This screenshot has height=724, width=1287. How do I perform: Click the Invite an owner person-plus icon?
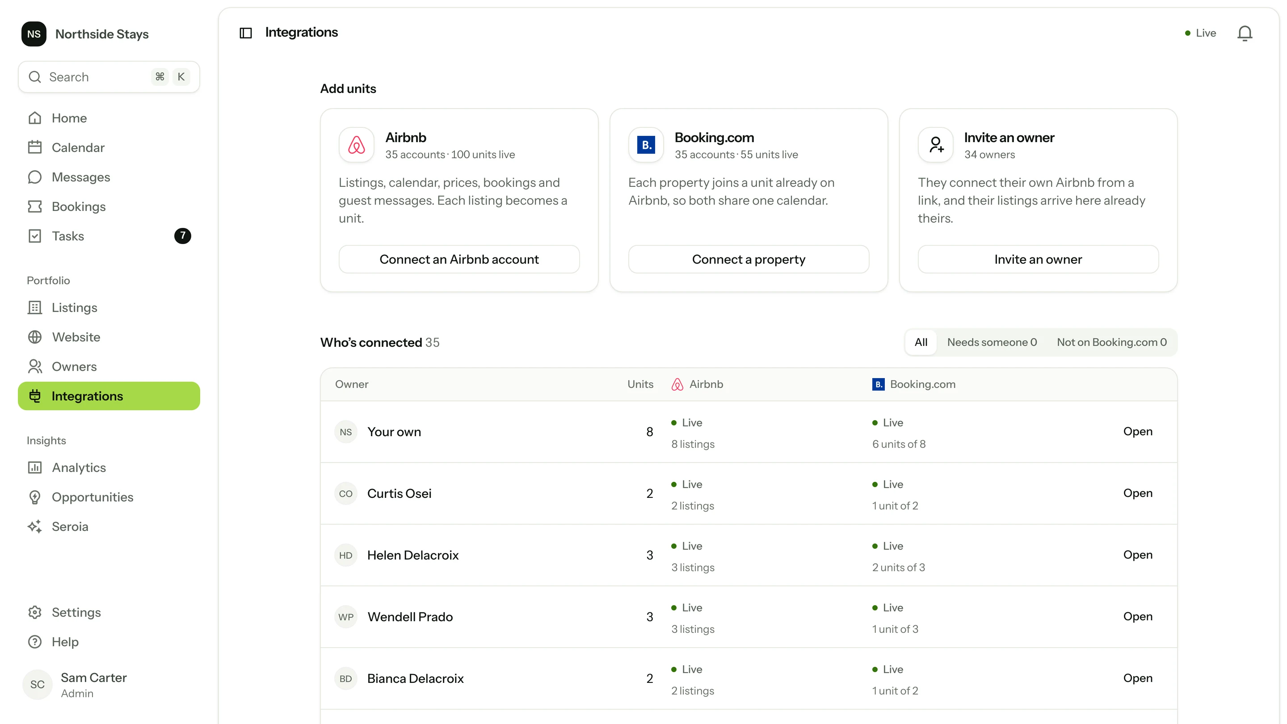pyautogui.click(x=936, y=145)
